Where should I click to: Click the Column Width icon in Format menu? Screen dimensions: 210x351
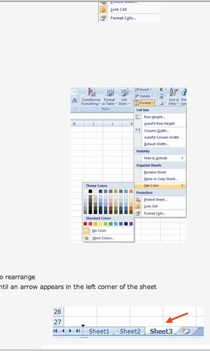pos(138,130)
